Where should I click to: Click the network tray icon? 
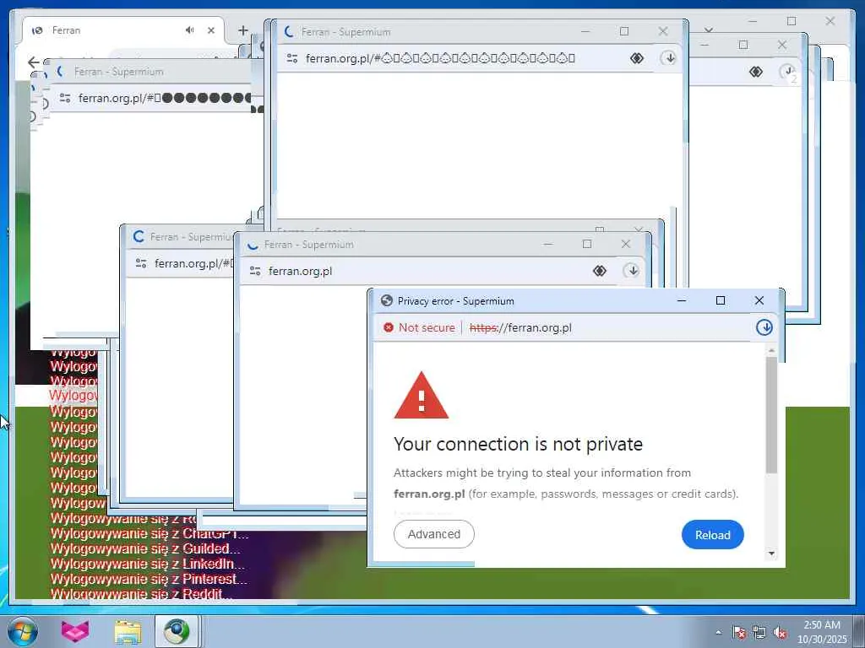point(759,632)
